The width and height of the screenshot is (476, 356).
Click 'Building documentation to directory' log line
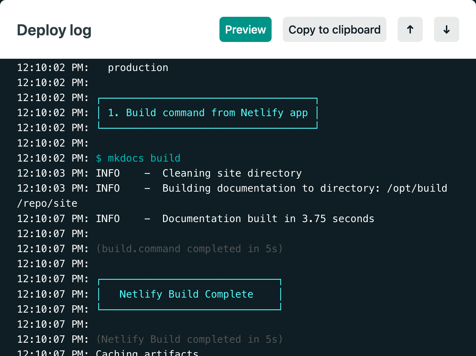click(x=304, y=188)
